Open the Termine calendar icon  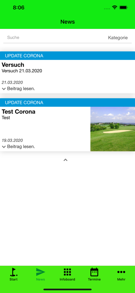coord(94,272)
